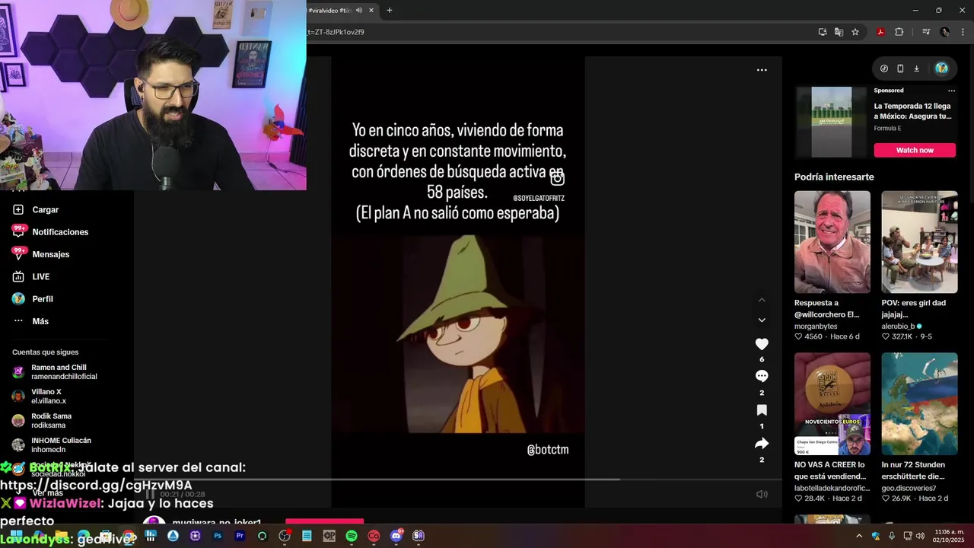Open the Adobe Acrobat extension
The width and height of the screenshot is (974, 548).
point(880,32)
